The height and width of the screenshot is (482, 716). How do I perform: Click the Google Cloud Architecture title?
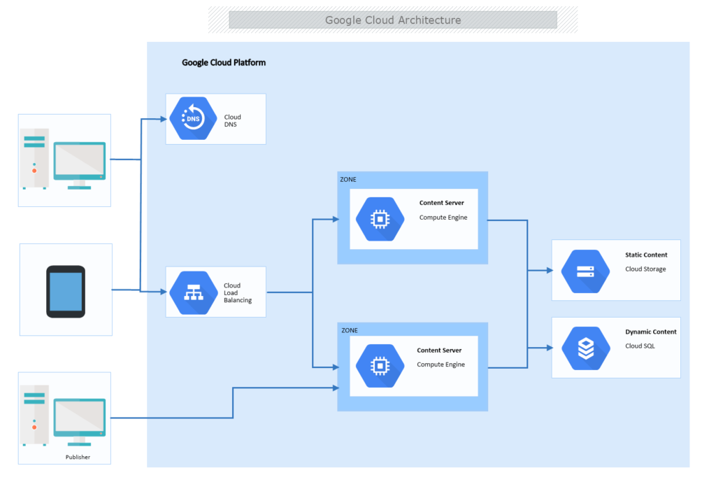[392, 20]
